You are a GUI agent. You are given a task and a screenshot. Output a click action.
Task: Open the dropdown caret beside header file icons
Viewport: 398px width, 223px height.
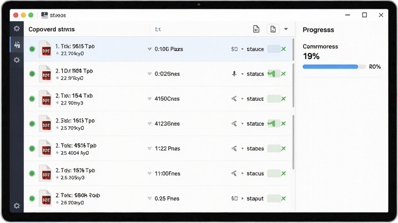pyautogui.click(x=286, y=29)
